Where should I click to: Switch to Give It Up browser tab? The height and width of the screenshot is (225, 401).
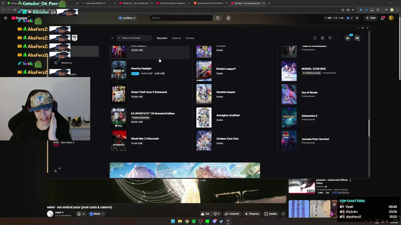[x=173, y=3]
